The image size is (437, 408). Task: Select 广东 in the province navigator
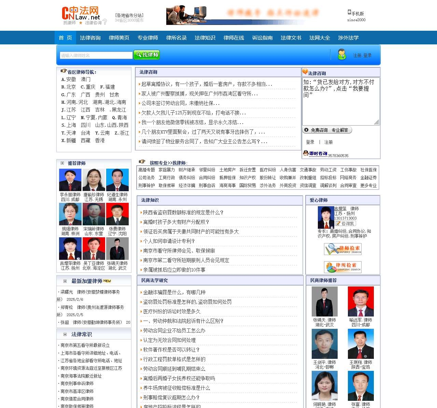click(71, 95)
